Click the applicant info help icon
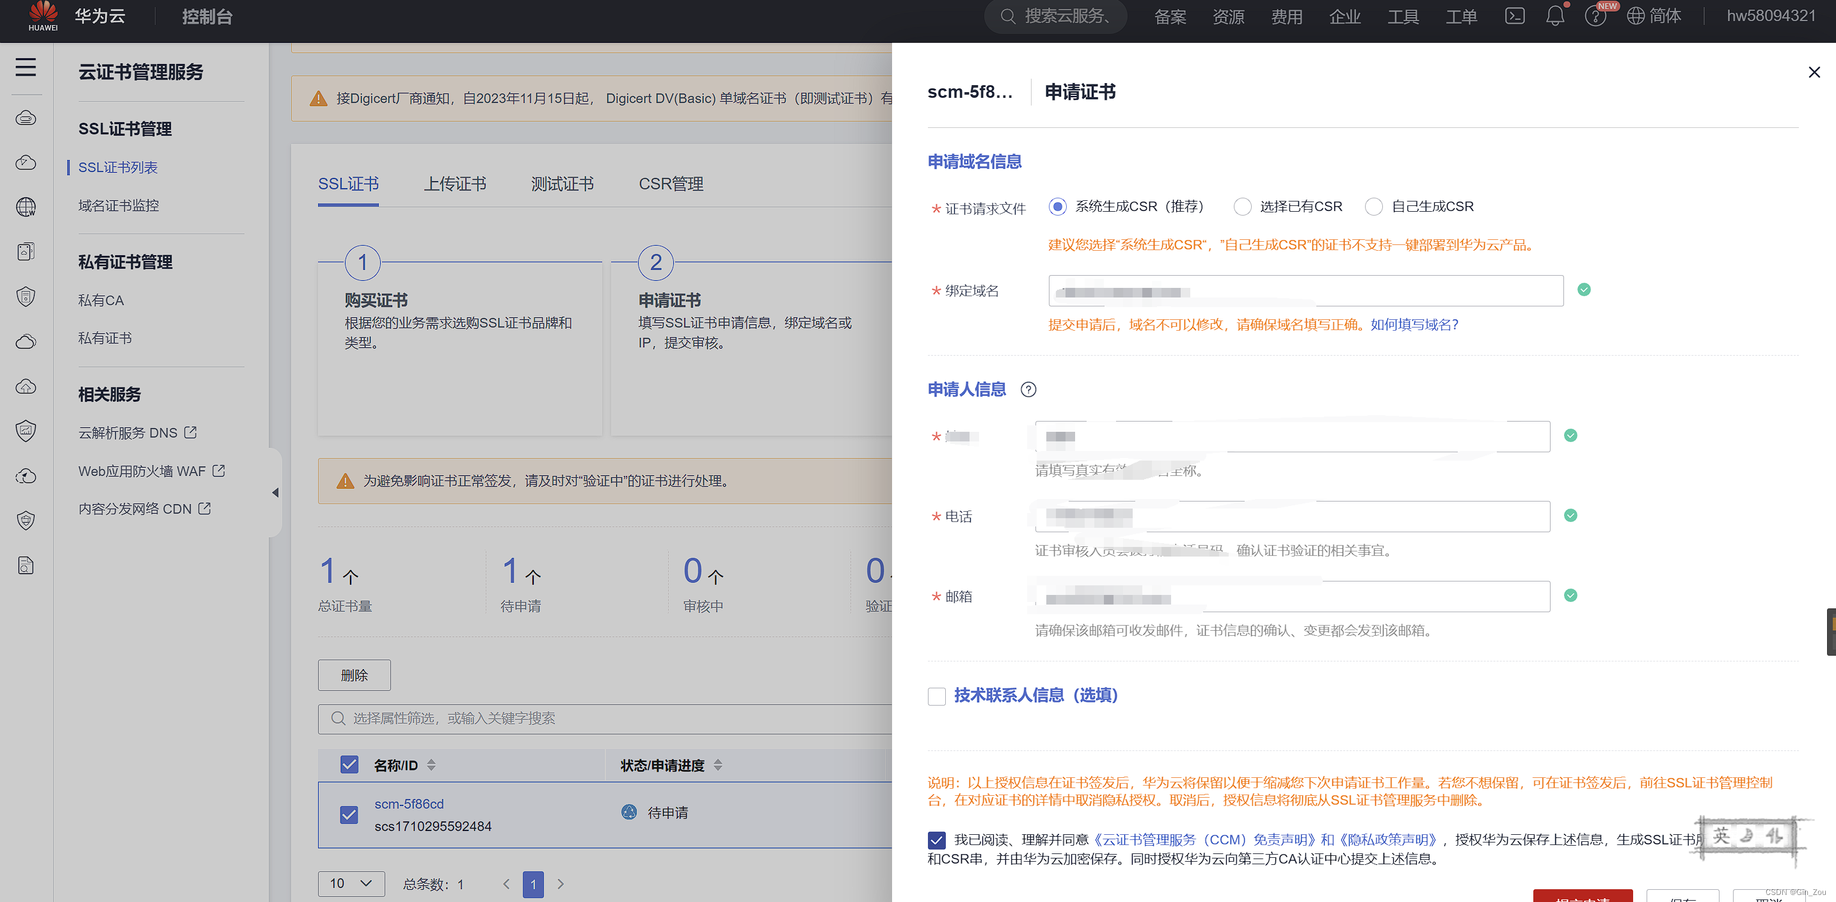 1028,390
